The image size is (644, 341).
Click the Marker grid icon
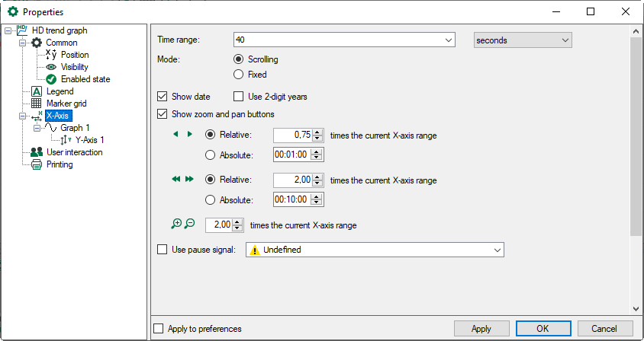point(36,104)
